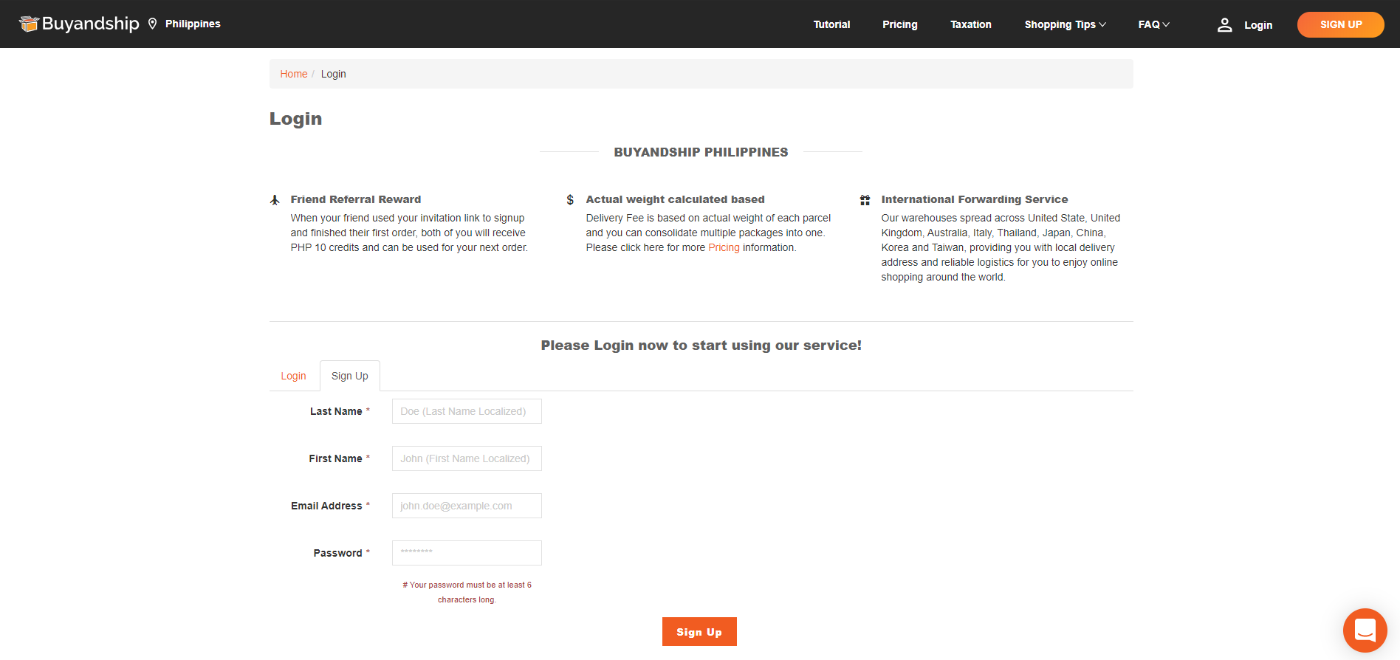Screen dimensions: 1400x660
Task: Open the Tutorial menu item
Action: pyautogui.click(x=831, y=24)
